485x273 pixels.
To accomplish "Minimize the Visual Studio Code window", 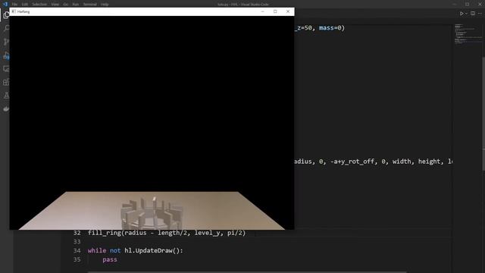I will tap(454, 4).
